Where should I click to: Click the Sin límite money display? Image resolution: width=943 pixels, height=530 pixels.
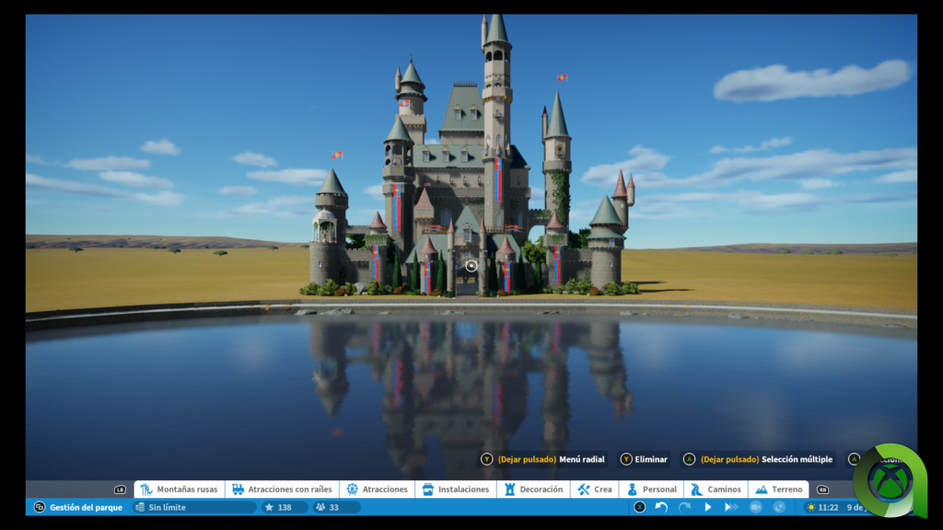click(193, 507)
